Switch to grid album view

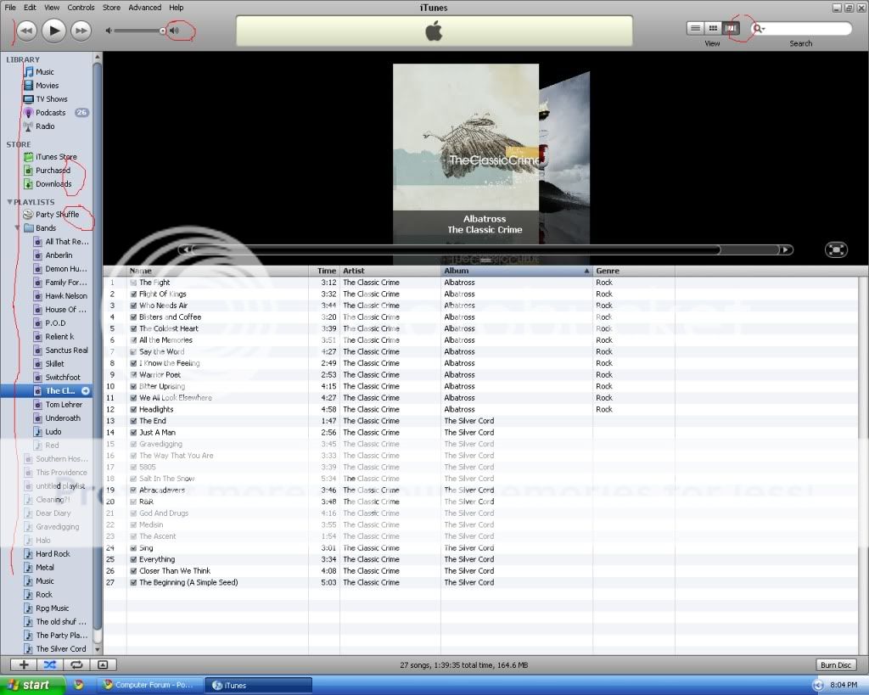(713, 28)
